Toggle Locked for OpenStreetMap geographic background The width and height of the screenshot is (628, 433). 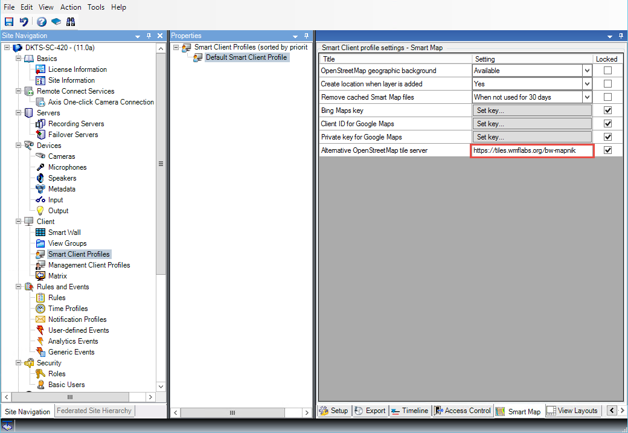(607, 71)
